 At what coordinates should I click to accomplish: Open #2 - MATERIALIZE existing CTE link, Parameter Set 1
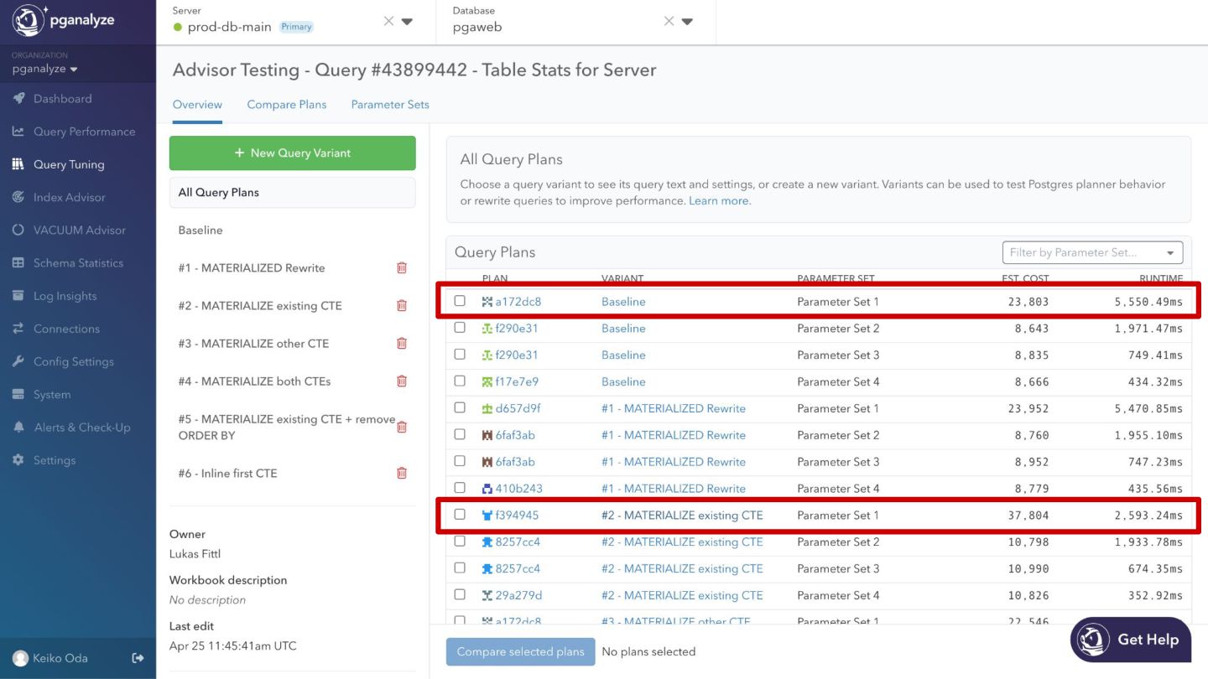coord(682,516)
